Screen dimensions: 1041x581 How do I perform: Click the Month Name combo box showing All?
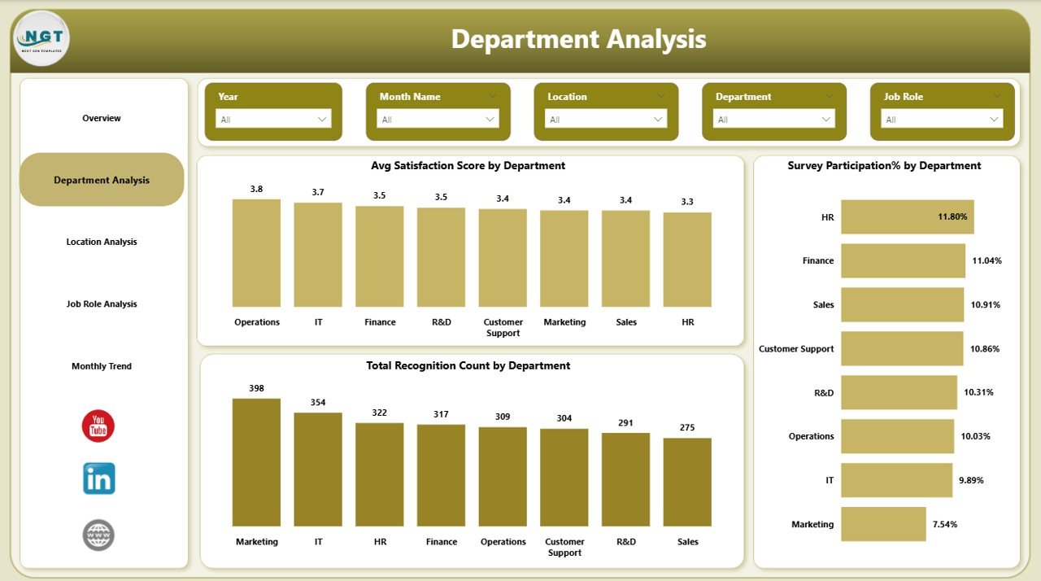pos(437,119)
